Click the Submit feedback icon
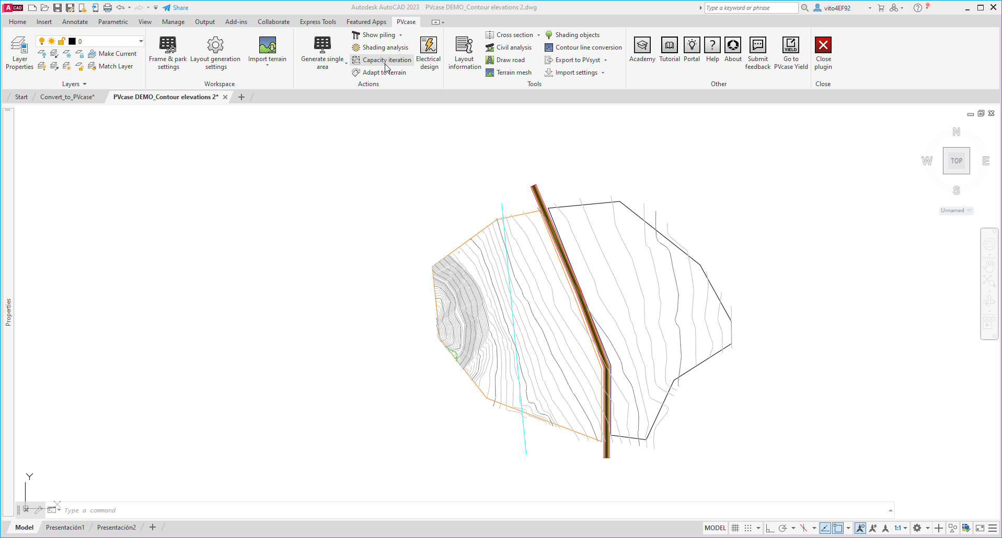Image resolution: width=1002 pixels, height=538 pixels. coord(757,45)
